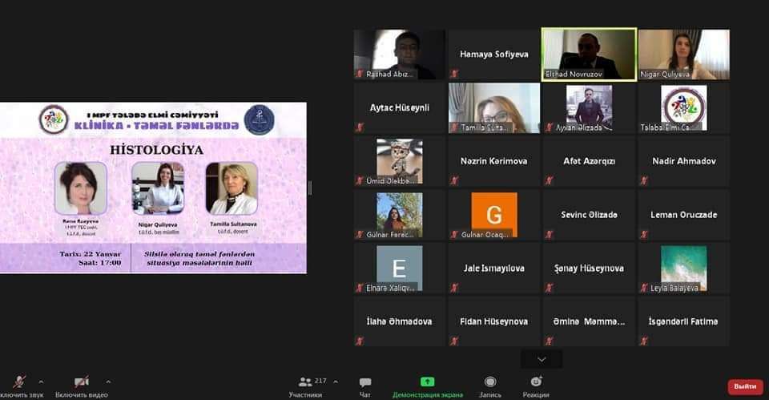This screenshot has height=400, width=769.
Task: Select Hamaya Sofiyeva participant tile
Action: pyautogui.click(x=494, y=54)
